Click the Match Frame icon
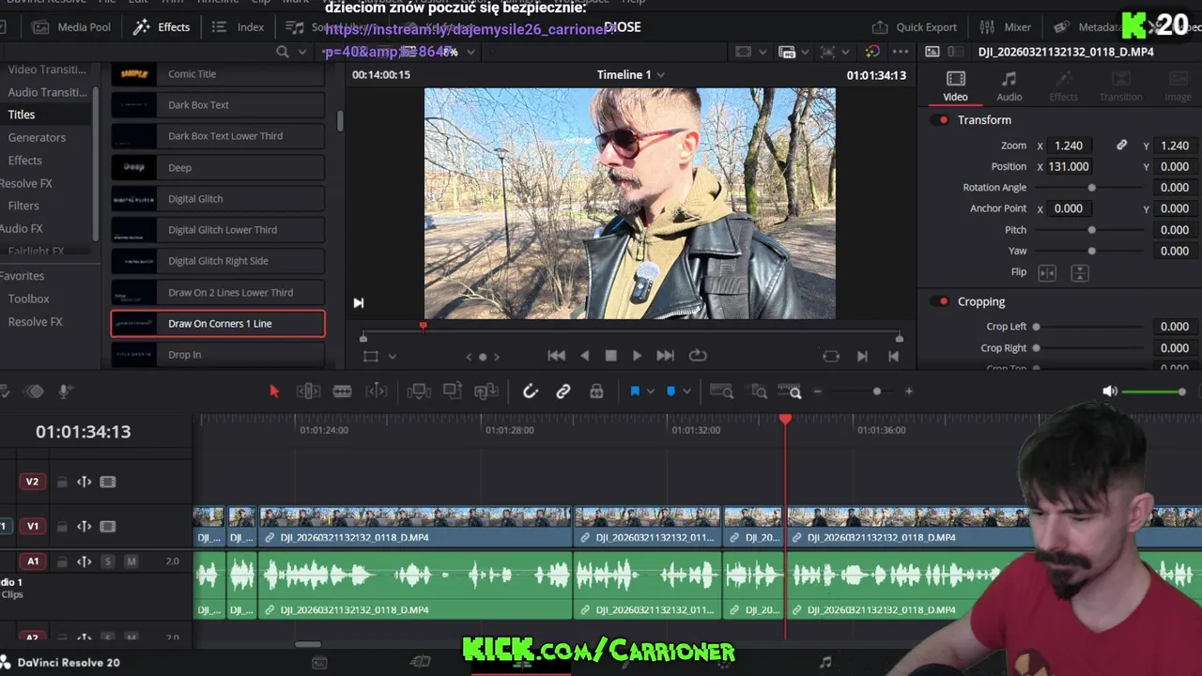Image resolution: width=1202 pixels, height=676 pixels. point(831,357)
